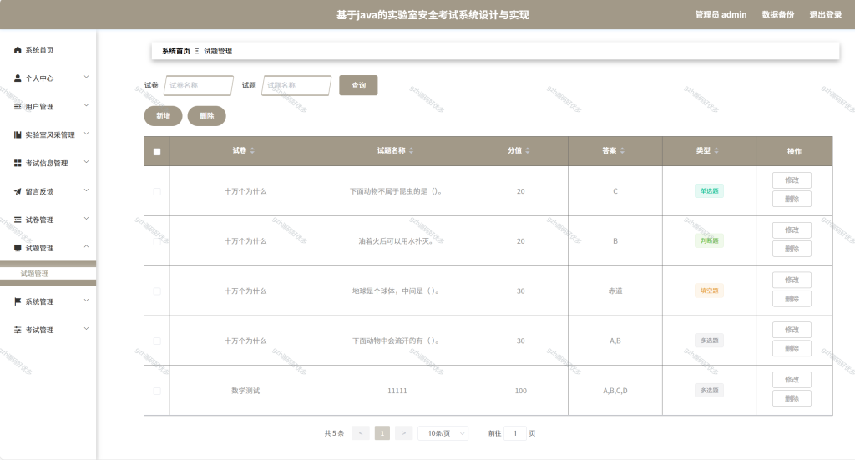Expand the 系统管理 chevron
Screen dimensions: 855x460
86,301
